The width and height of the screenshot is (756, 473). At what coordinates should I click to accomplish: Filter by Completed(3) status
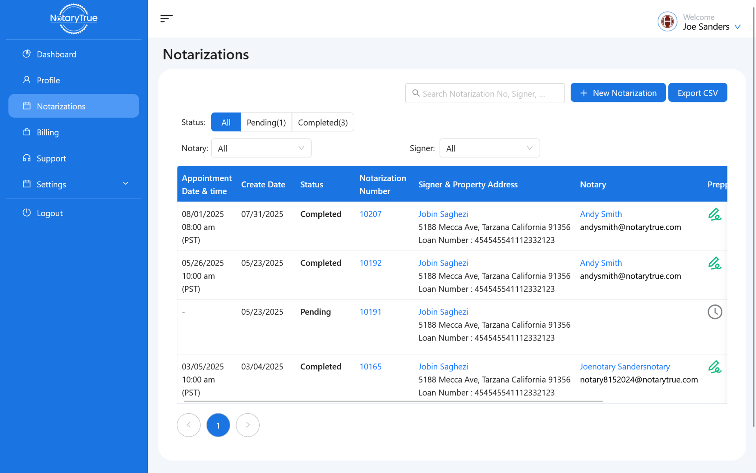323,122
